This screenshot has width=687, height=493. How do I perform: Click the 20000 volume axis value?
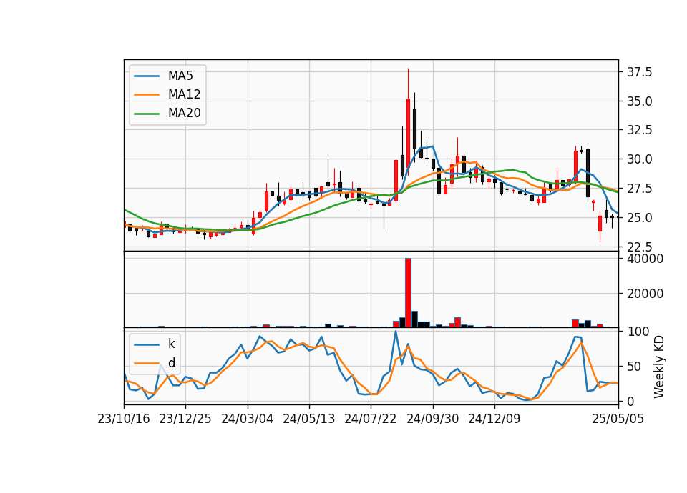coord(645,294)
